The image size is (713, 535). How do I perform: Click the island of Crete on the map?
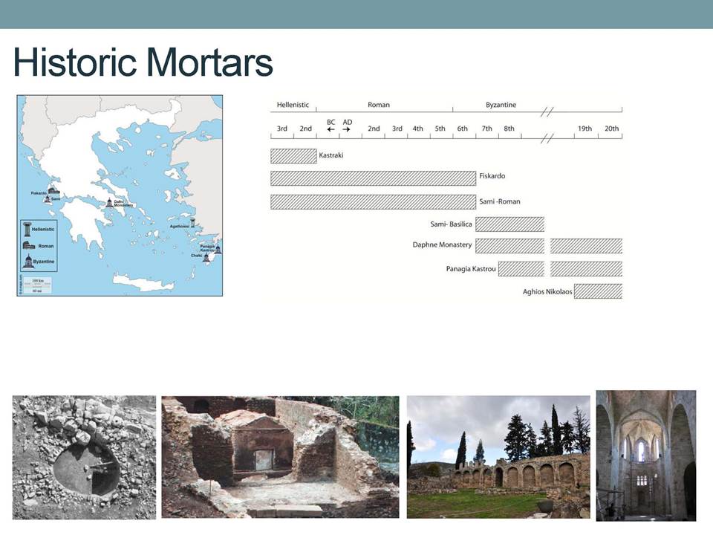(143, 282)
